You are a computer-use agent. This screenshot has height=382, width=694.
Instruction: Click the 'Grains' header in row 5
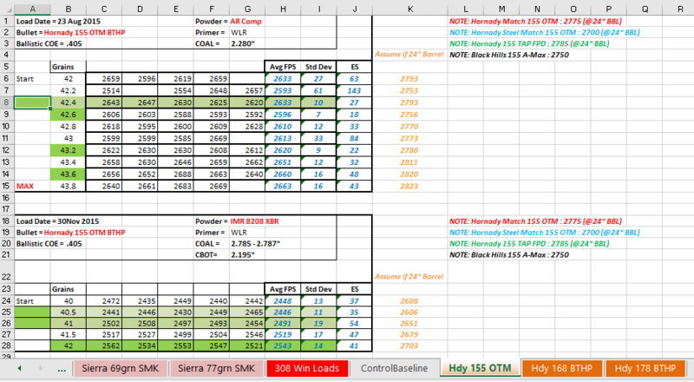[x=69, y=67]
